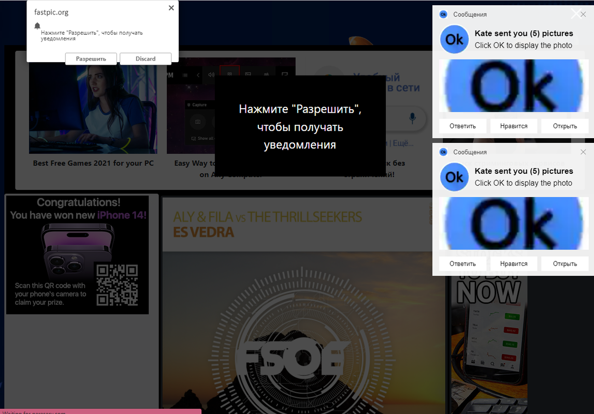Click the Capture label in the screenshot thumbnail
Image resolution: width=594 pixels, height=414 pixels.
point(199,105)
